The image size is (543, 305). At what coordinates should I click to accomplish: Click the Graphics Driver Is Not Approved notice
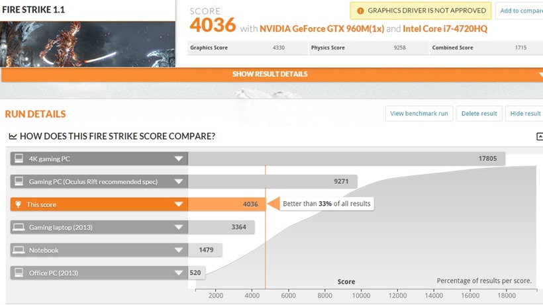click(420, 11)
